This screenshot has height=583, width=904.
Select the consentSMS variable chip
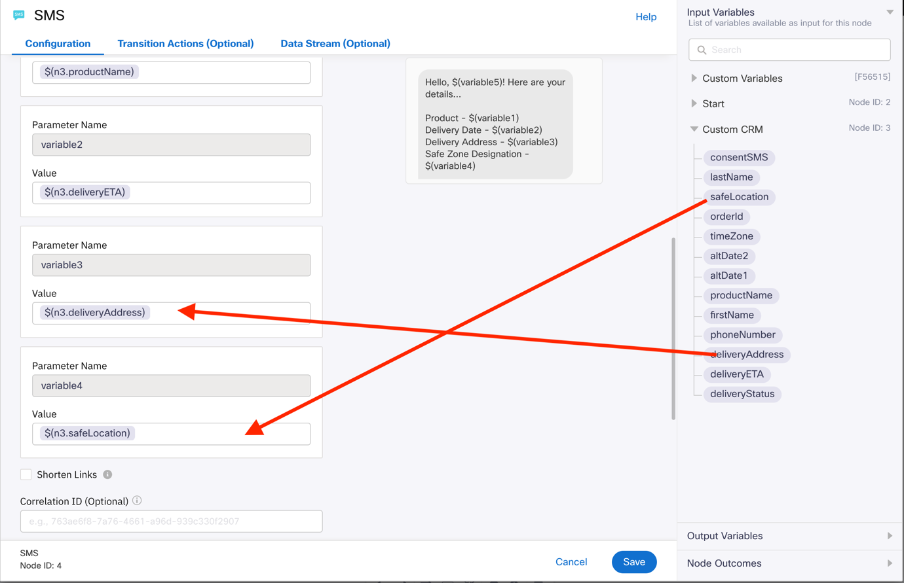(739, 158)
